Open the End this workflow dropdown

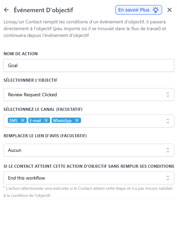[89, 178]
